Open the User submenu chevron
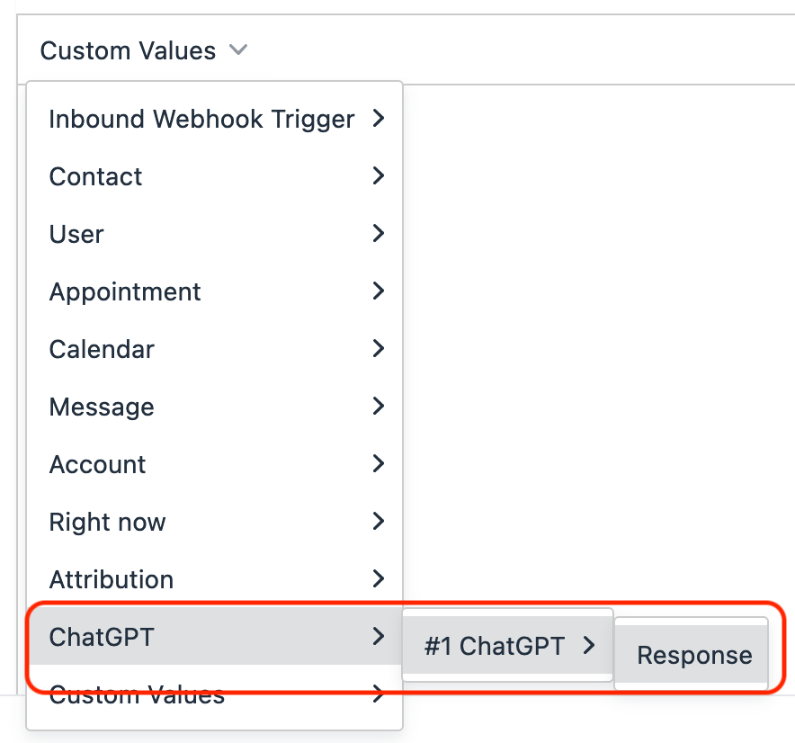Image resolution: width=795 pixels, height=743 pixels. (x=379, y=233)
